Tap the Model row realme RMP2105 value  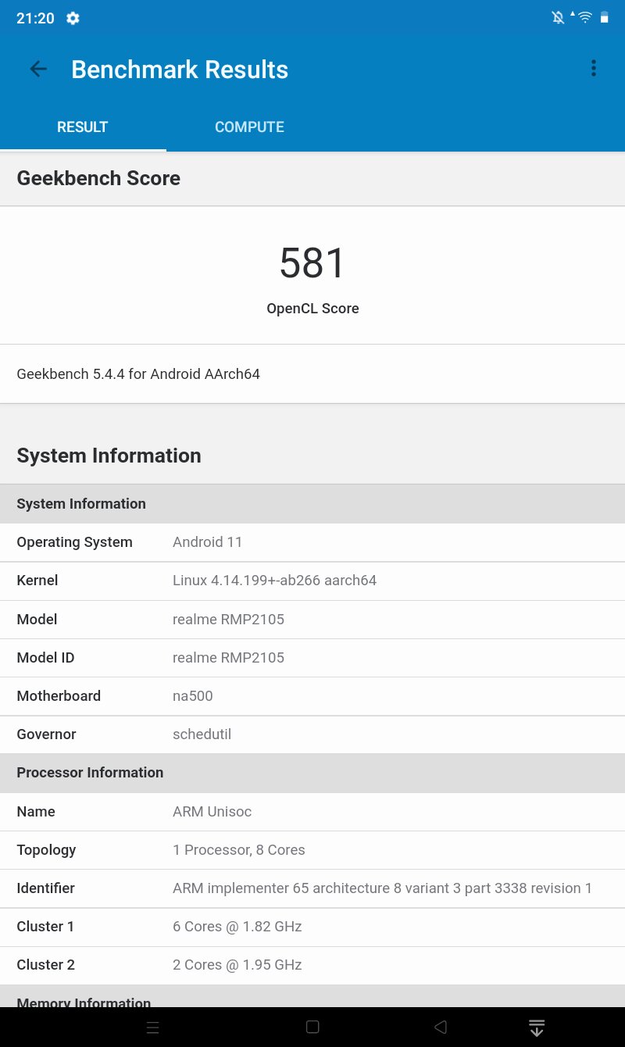pos(228,620)
